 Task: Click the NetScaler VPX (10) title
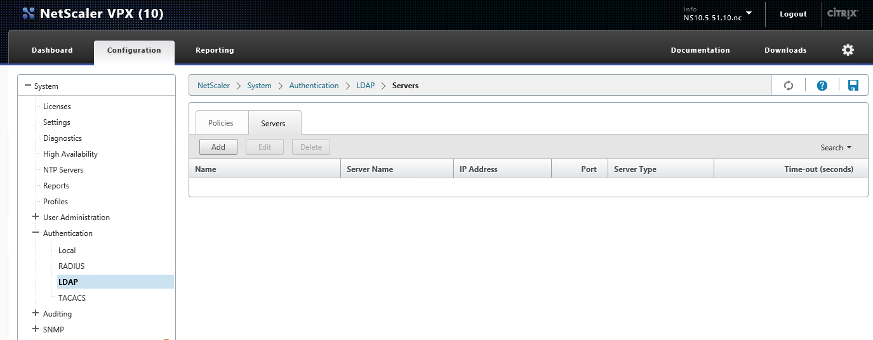102,13
